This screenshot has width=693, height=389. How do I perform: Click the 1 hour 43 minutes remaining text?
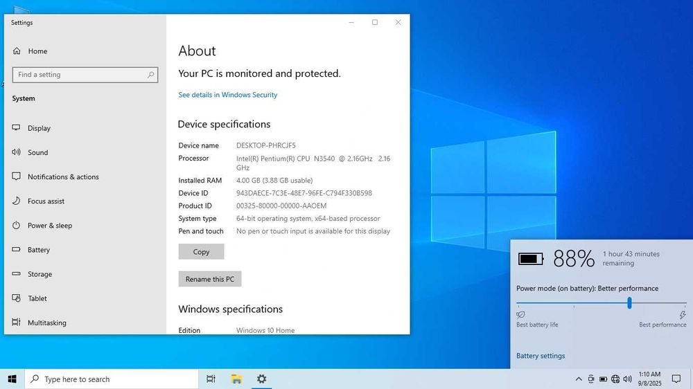631,258
